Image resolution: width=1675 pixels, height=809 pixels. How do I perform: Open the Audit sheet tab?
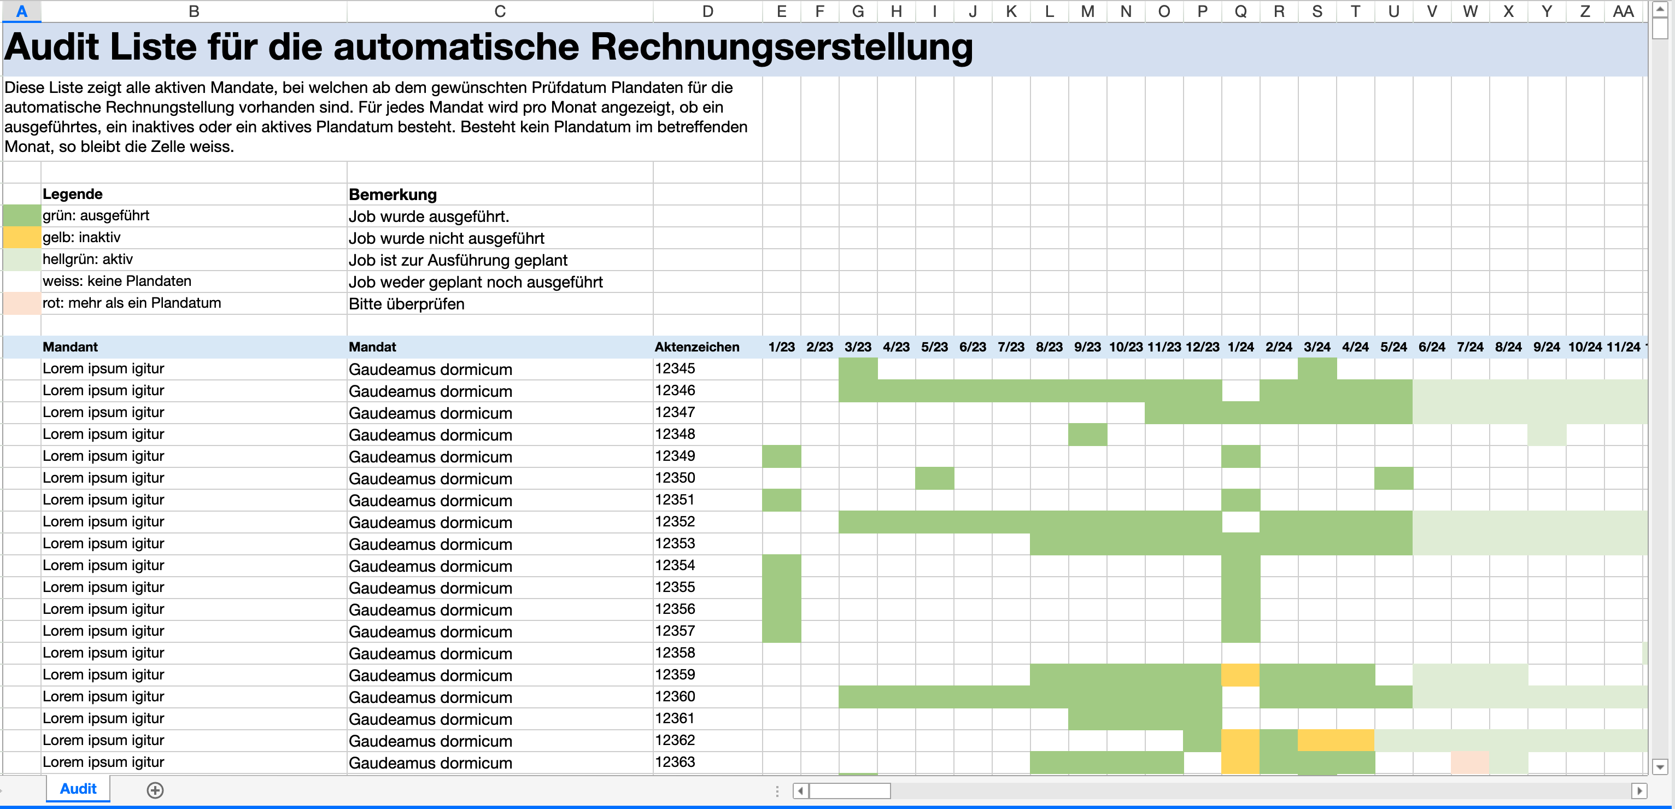(x=78, y=789)
